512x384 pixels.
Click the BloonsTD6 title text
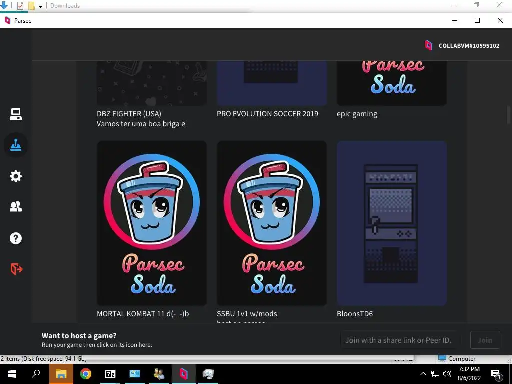355,314
